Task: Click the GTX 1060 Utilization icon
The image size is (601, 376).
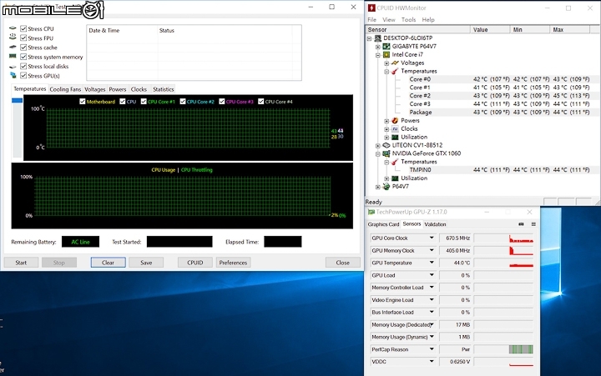Action: coord(395,178)
